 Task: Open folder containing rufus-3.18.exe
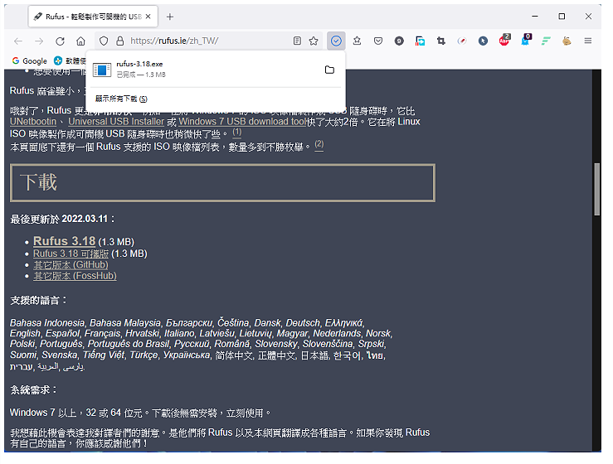click(329, 70)
